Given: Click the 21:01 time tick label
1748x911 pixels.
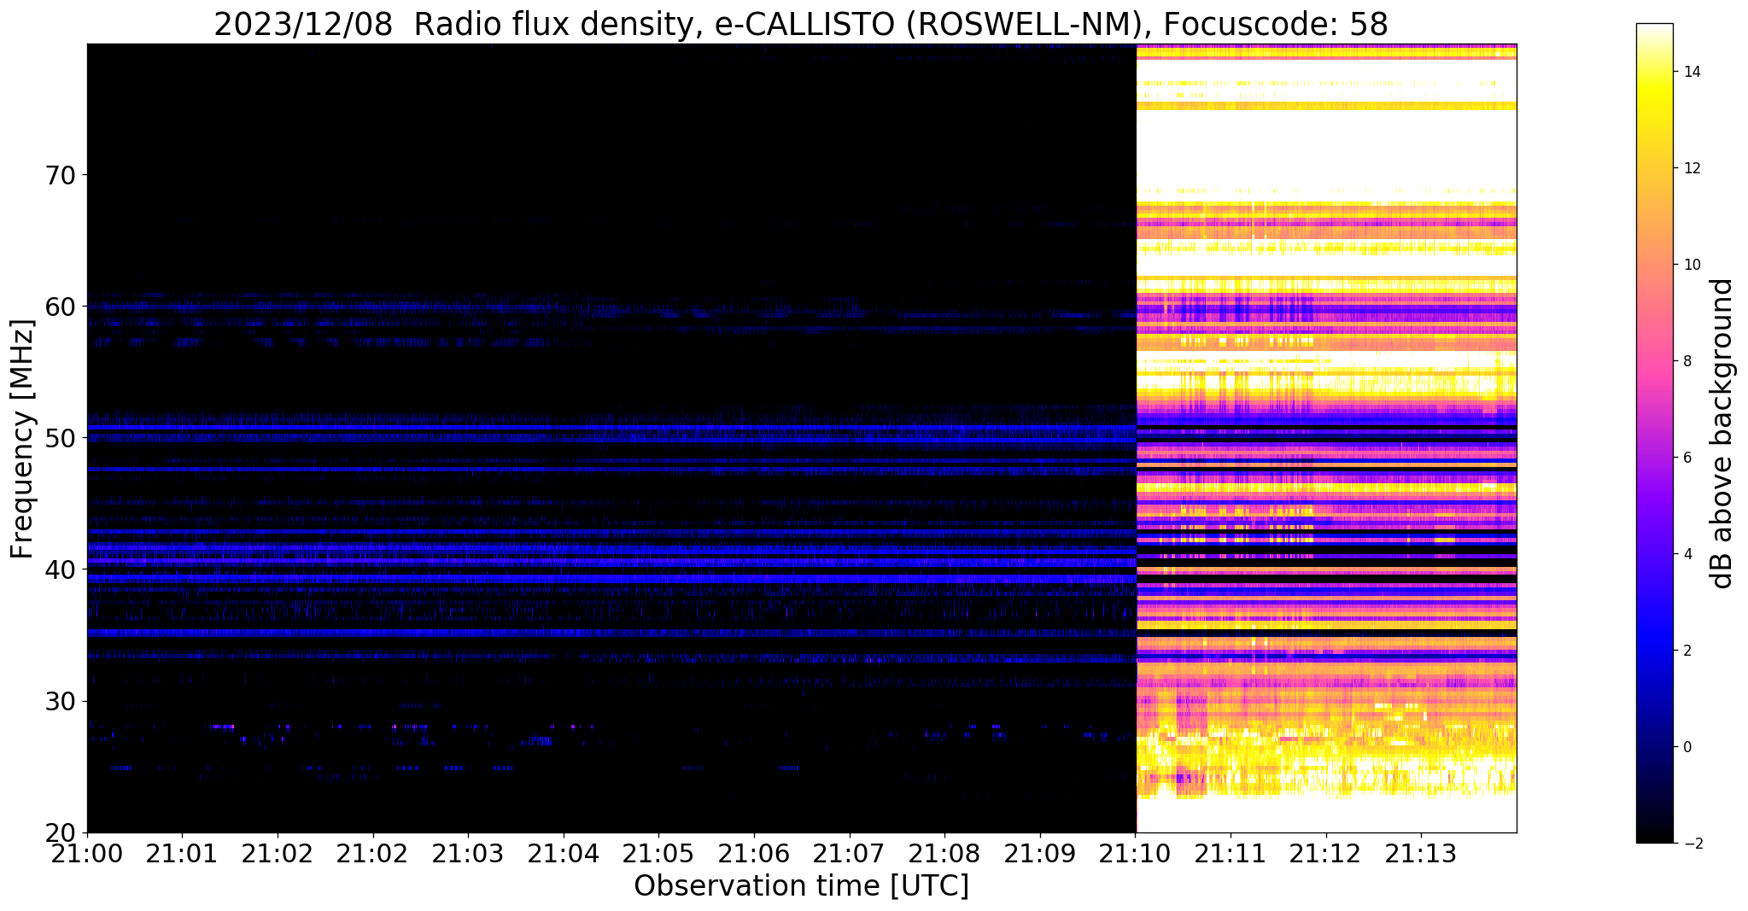Looking at the screenshot, I should pyautogui.click(x=182, y=852).
